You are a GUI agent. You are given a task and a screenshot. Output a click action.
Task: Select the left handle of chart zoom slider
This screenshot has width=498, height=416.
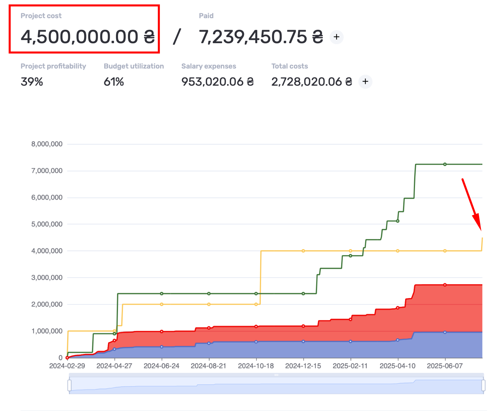pos(69,385)
